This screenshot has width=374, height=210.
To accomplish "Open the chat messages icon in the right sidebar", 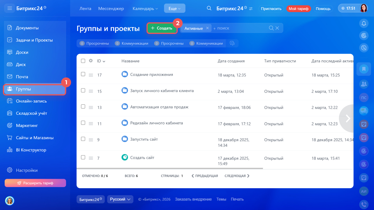I will point(364,111).
